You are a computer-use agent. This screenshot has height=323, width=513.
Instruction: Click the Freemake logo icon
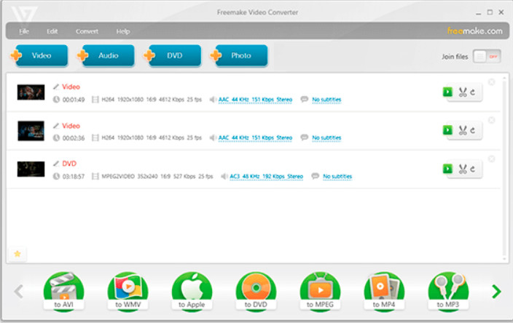pos(24,15)
